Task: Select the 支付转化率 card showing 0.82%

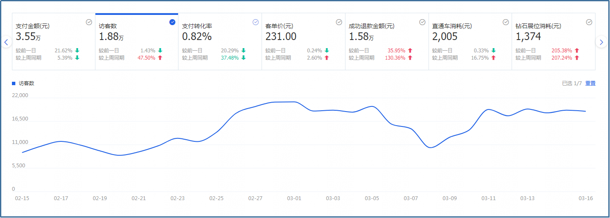Action: tap(220, 41)
